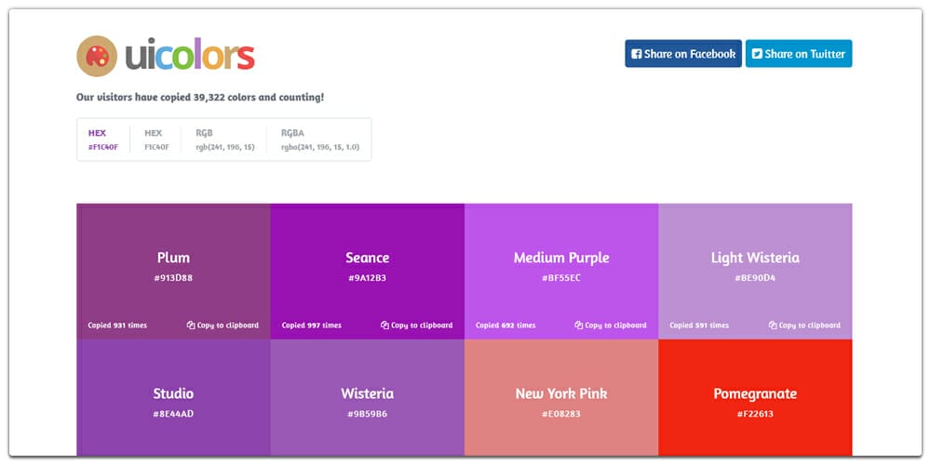Select the HEX with hash format tab
This screenshot has height=465, width=931.
pos(103,139)
